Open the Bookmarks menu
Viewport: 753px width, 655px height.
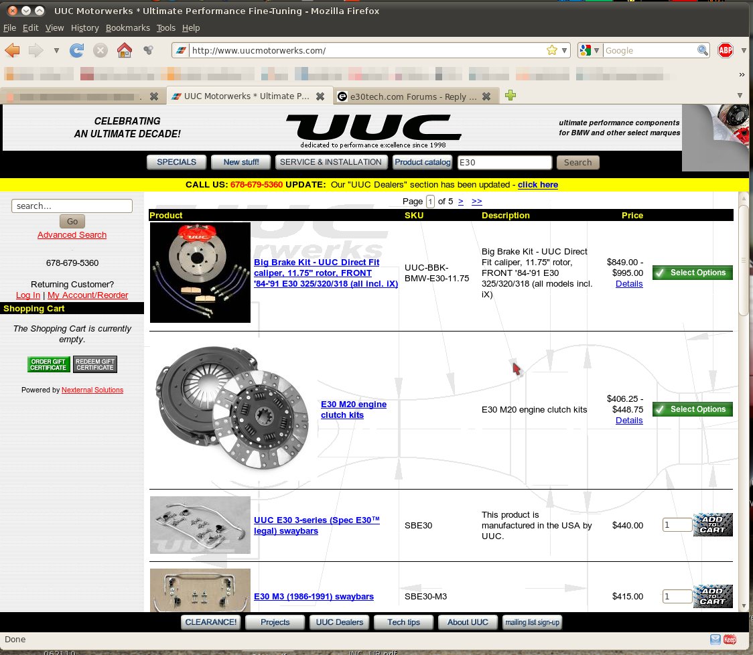(128, 28)
